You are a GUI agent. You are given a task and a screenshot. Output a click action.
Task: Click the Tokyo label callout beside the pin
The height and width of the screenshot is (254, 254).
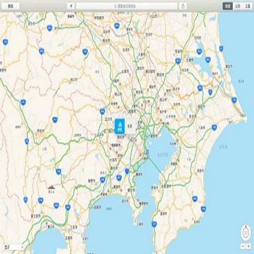130,126
